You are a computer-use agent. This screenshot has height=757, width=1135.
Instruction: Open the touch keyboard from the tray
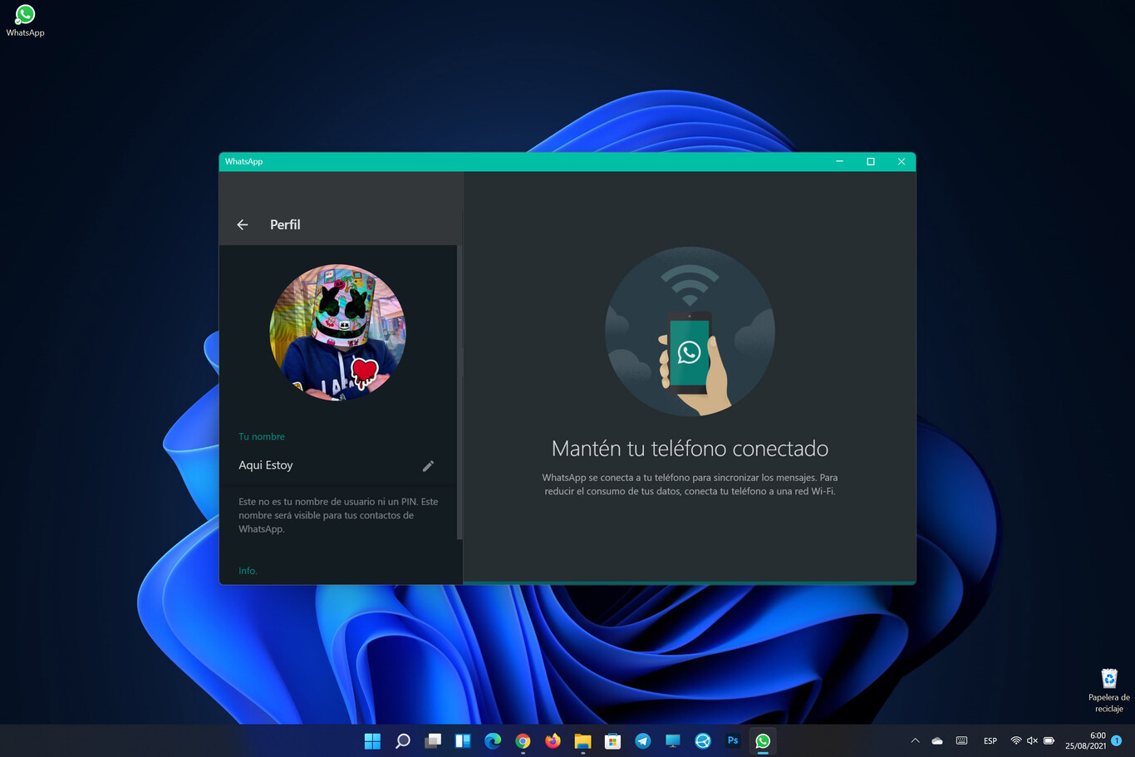tap(961, 740)
